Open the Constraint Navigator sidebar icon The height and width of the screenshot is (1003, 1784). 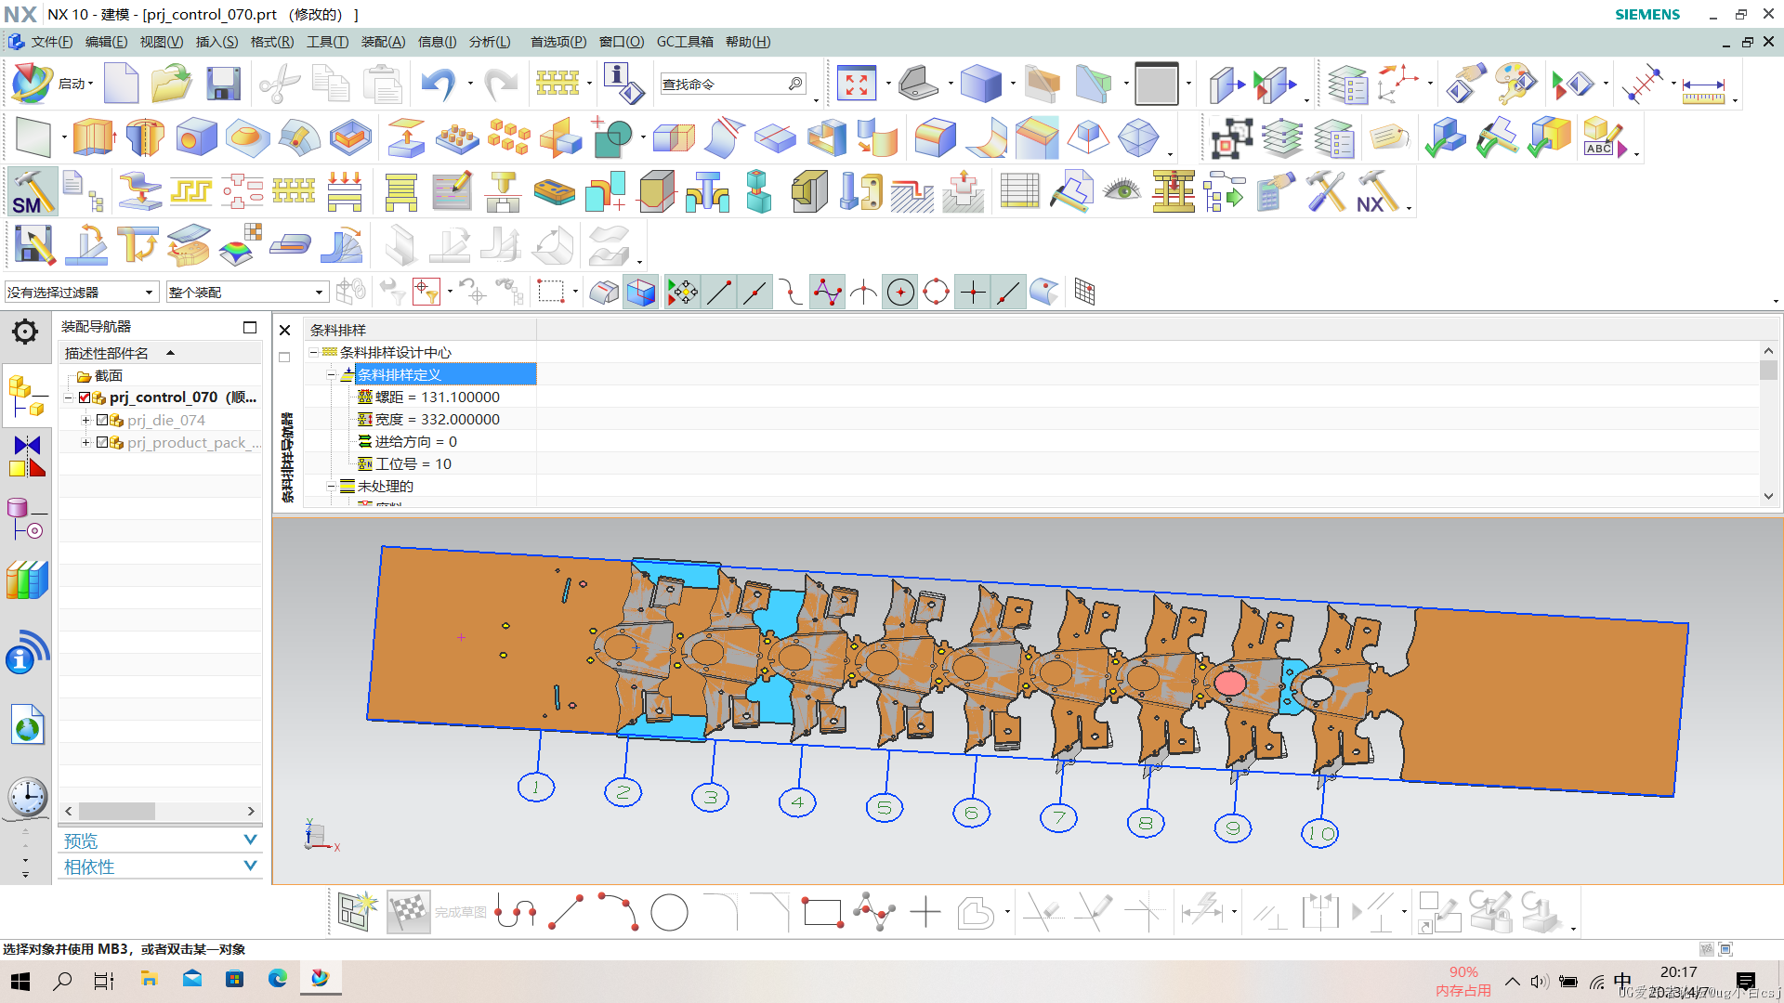pyautogui.click(x=26, y=457)
